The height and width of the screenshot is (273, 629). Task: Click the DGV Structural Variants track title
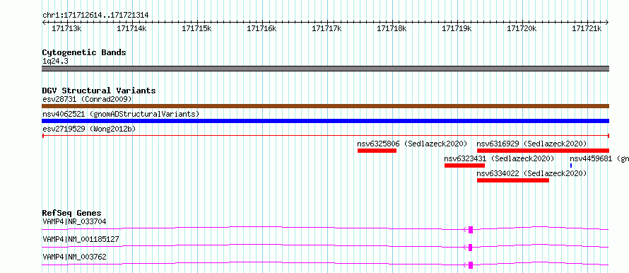(99, 91)
